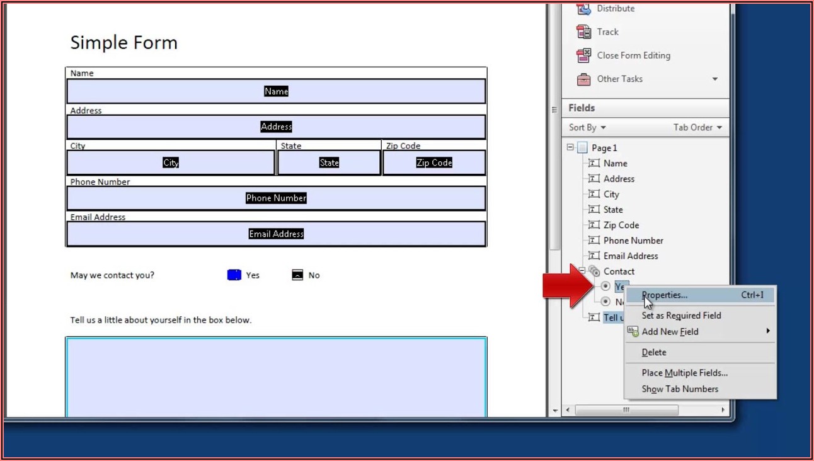Open the Tab Order dropdown
The image size is (814, 461).
(697, 127)
